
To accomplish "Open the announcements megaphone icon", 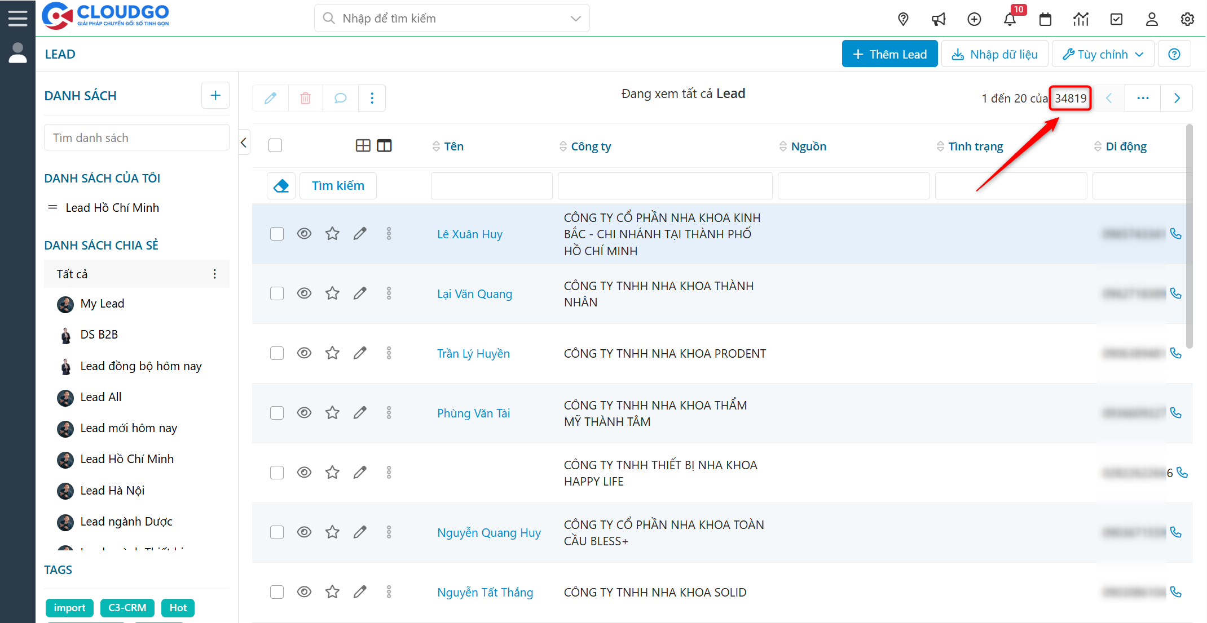I will point(939,20).
